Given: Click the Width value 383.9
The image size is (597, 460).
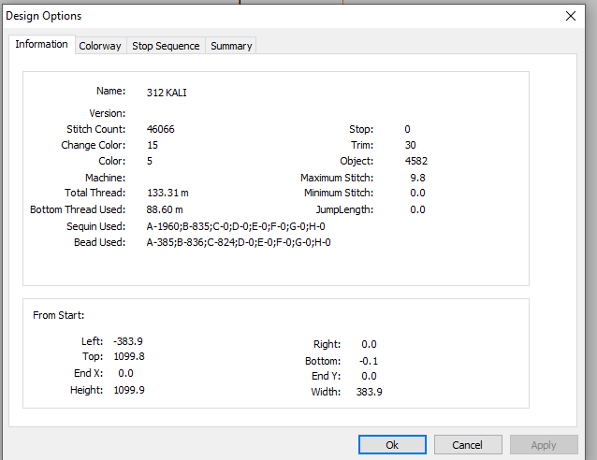Looking at the screenshot, I should [x=370, y=392].
